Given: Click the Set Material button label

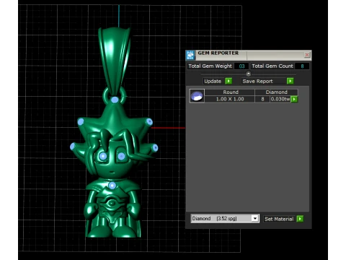Looking at the screenshot, I should (x=279, y=219).
